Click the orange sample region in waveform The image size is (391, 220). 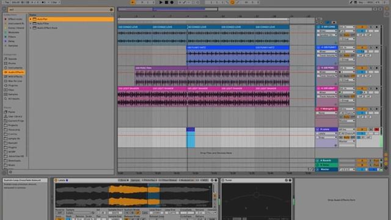pos(134,196)
